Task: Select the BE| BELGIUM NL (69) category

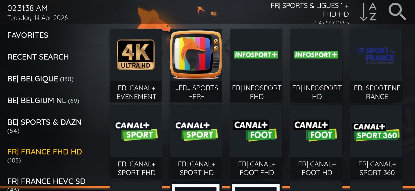Action: click(43, 100)
